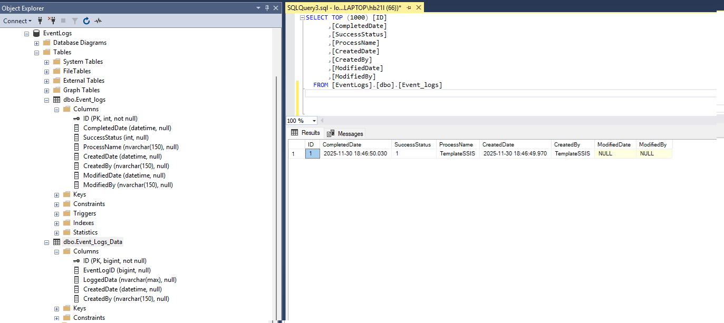Close the SQLQuery3.sql query tab
724x323 pixels.
coord(419,7)
